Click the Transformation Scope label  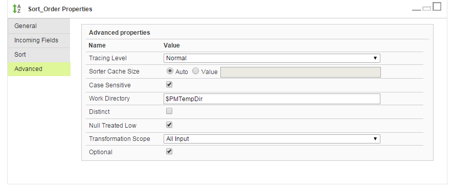pos(120,139)
